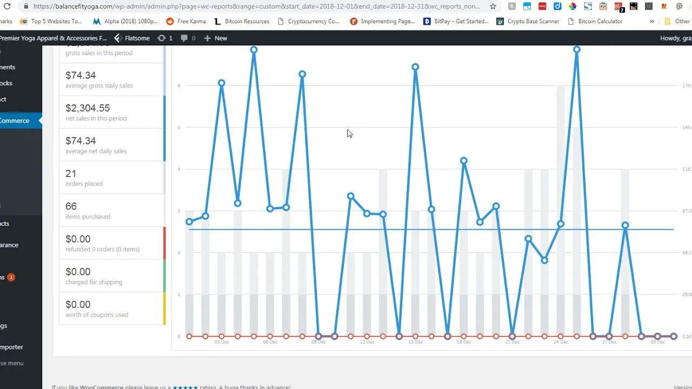Click the BitPay bookmark icon
692x389 pixels.
427,22
